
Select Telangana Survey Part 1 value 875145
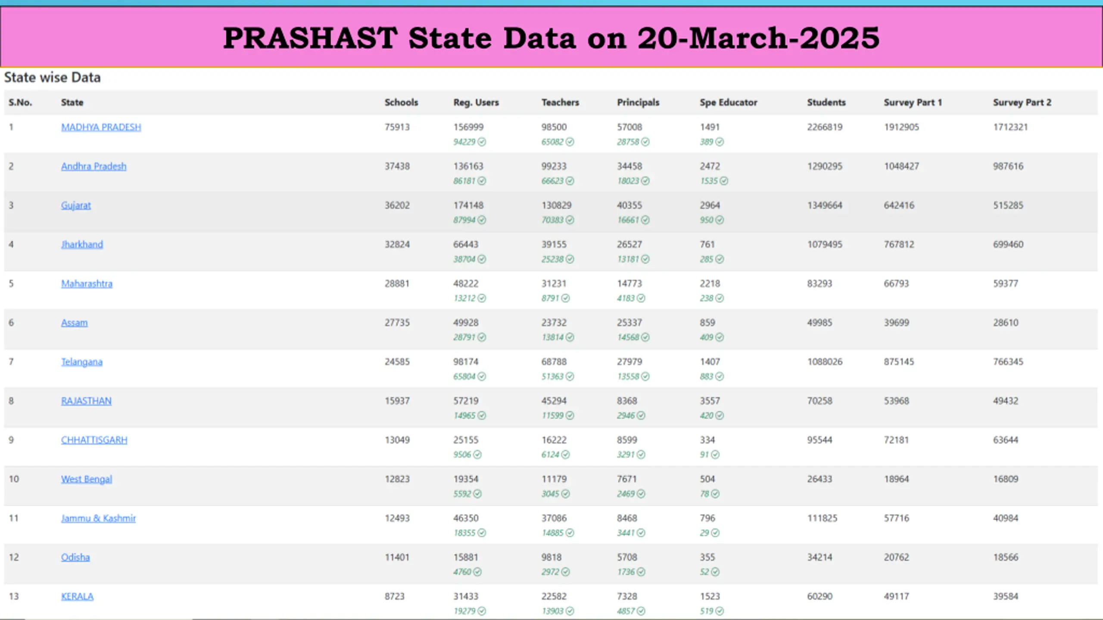[x=899, y=362]
